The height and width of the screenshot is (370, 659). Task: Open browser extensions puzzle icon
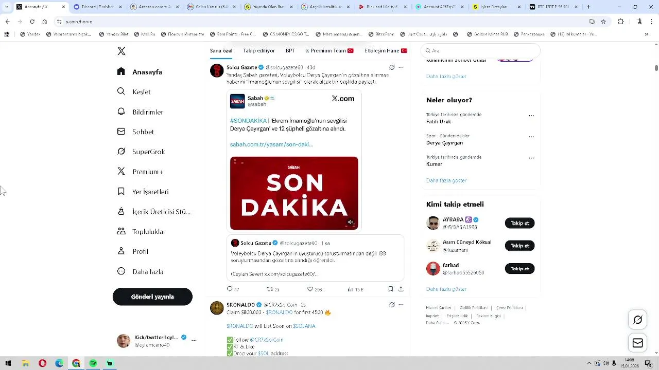coord(620,22)
